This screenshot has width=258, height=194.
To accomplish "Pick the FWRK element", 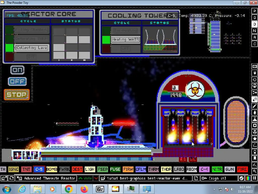I will click(x=64, y=169).
